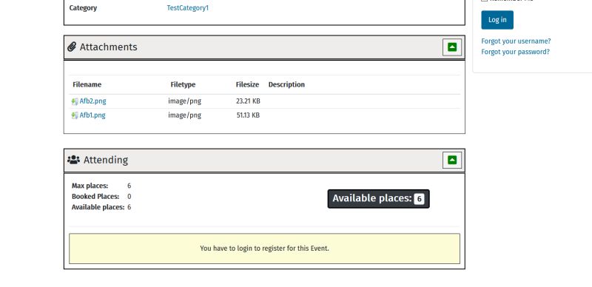Click the Max places label

pos(90,186)
